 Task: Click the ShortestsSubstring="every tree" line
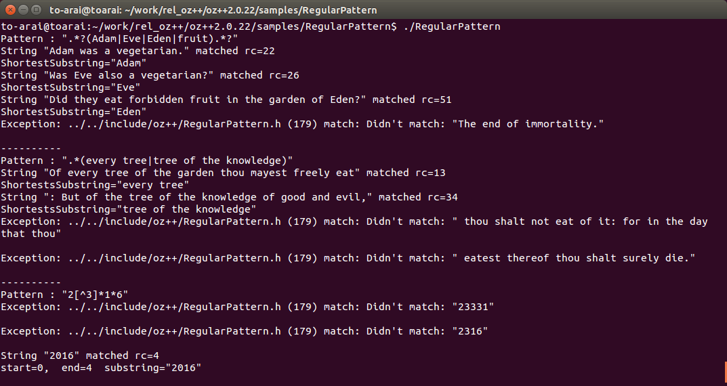[x=95, y=185]
